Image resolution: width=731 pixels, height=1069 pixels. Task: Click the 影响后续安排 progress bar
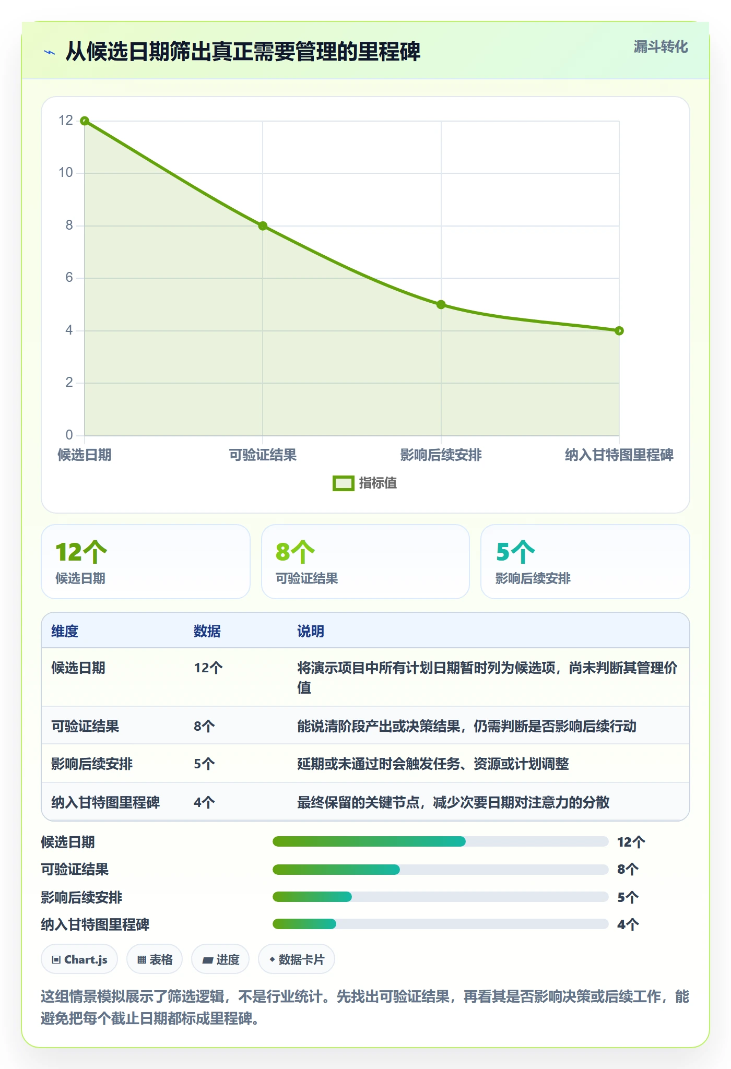pyautogui.click(x=441, y=897)
